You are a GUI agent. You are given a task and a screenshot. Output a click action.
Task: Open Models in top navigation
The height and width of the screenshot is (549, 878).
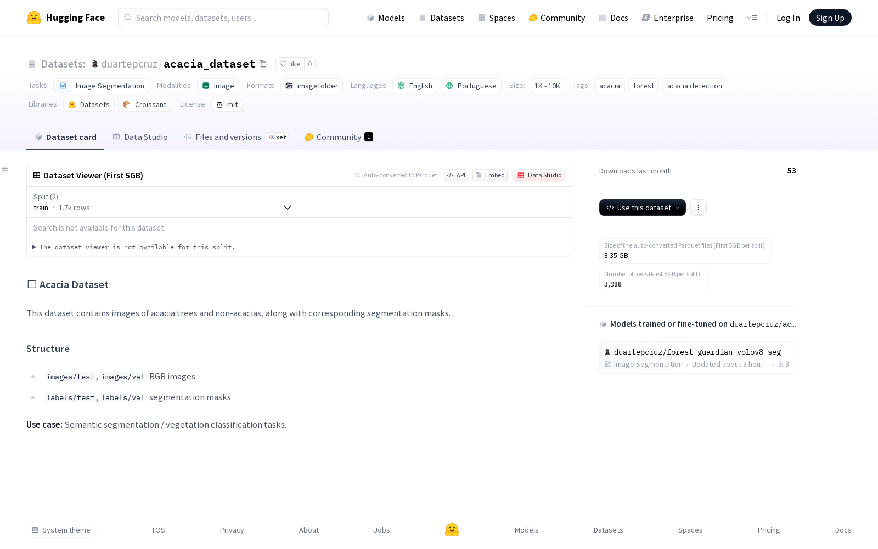click(x=386, y=18)
